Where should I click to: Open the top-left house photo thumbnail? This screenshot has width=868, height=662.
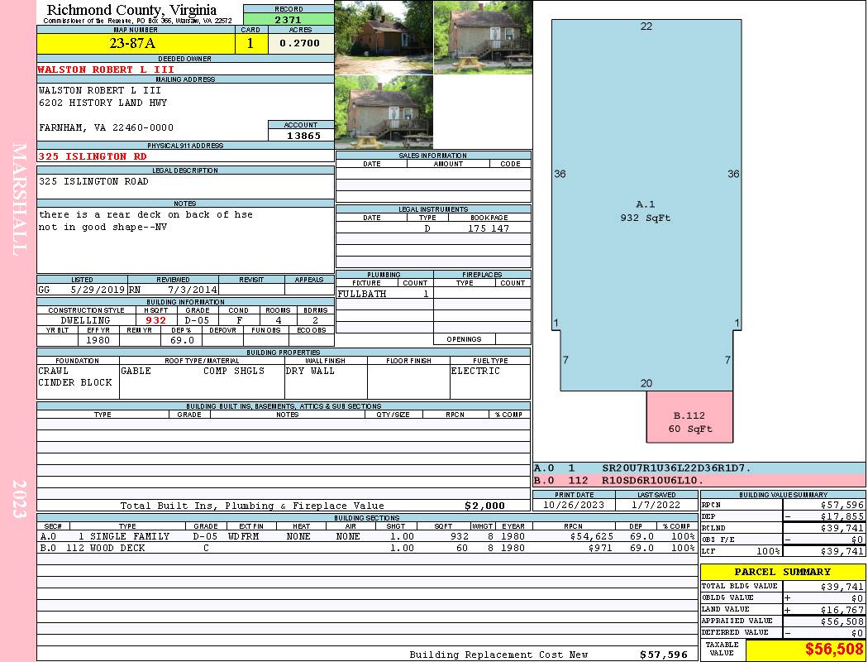click(x=384, y=37)
